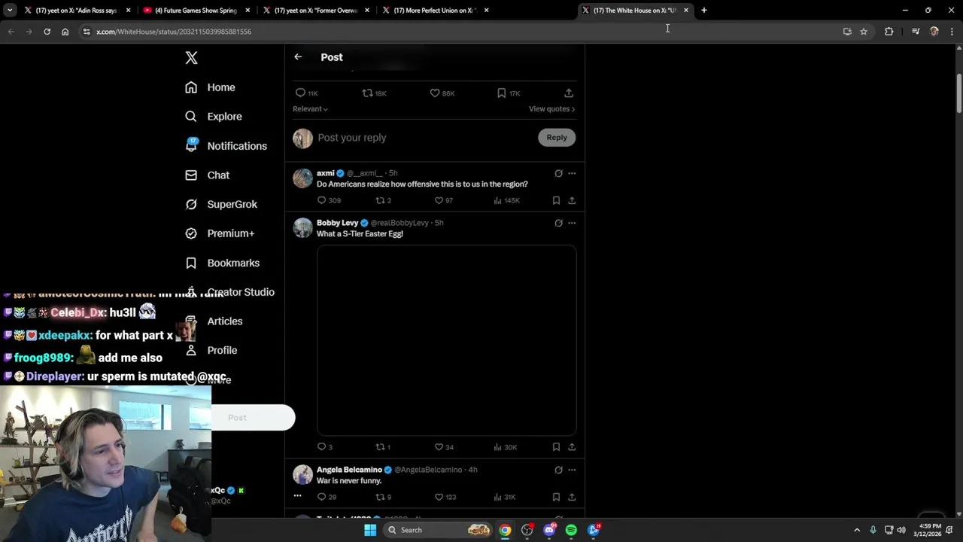Click the Reply button
963x542 pixels.
point(557,137)
